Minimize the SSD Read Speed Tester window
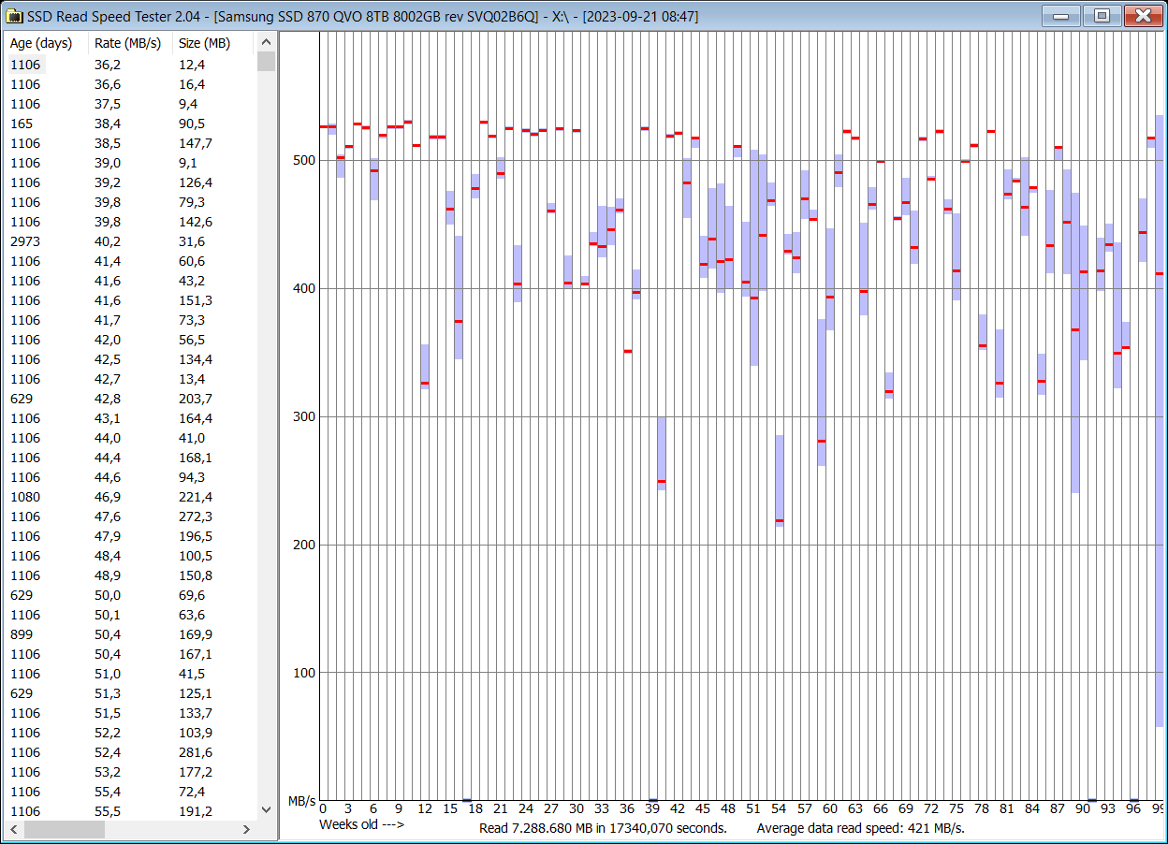 point(1061,16)
